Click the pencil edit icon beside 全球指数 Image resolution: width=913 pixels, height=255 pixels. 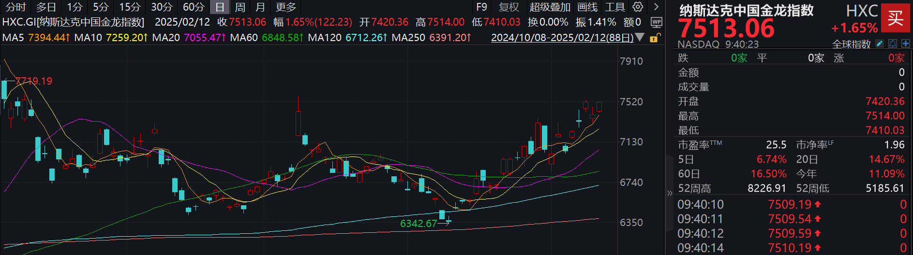click(880, 44)
